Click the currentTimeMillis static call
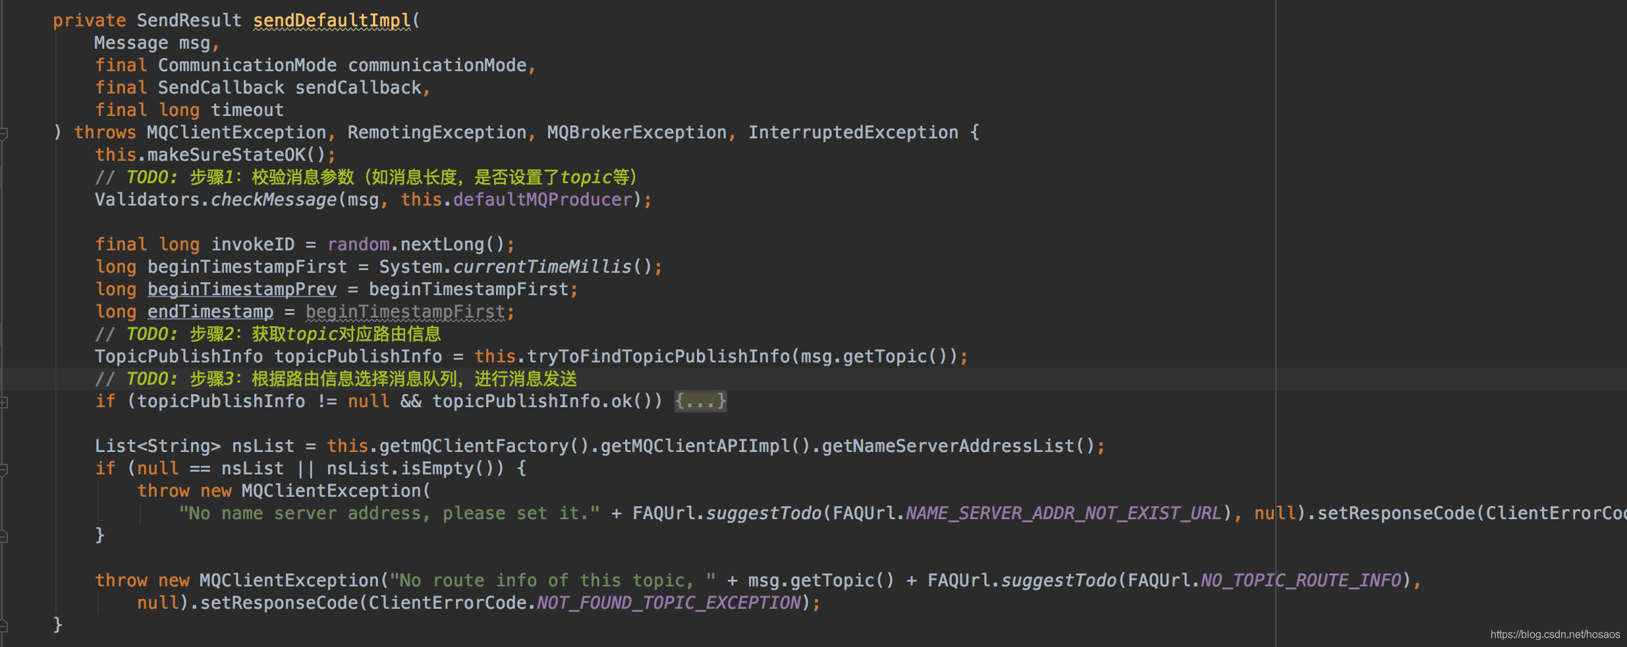Viewport: 1627px width, 647px height. pyautogui.click(x=542, y=267)
